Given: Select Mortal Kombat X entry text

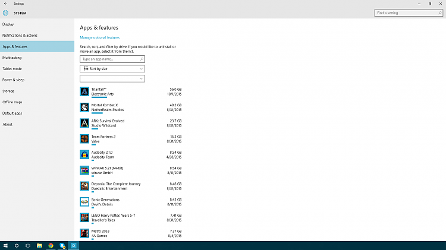Looking at the screenshot, I should pos(105,105).
